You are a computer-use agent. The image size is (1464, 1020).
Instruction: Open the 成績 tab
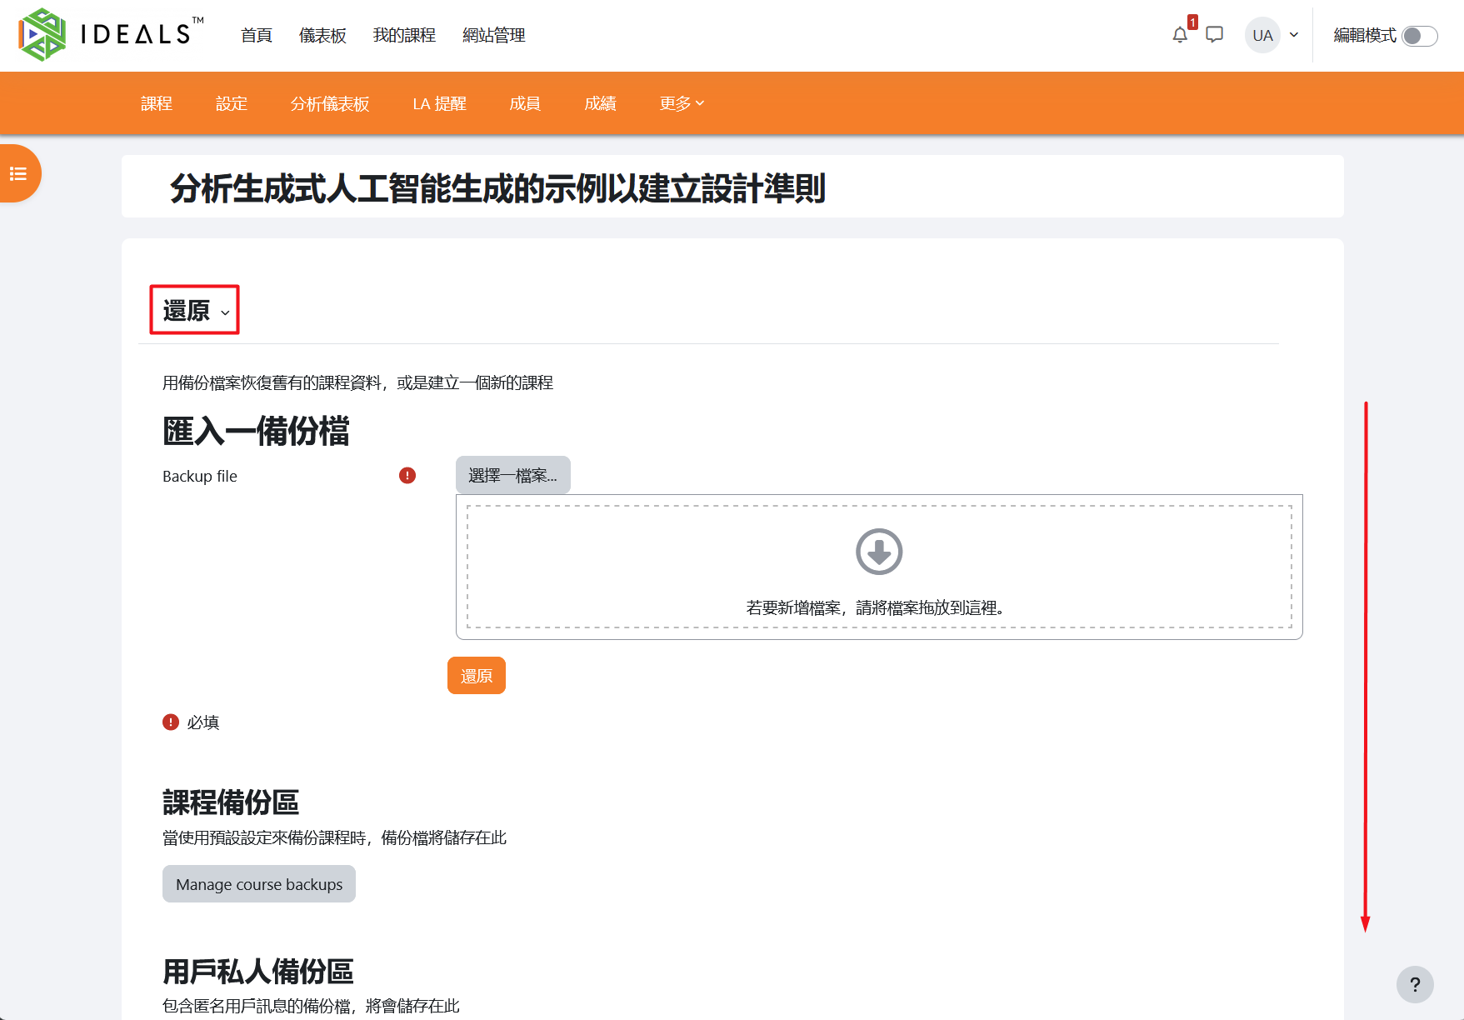click(x=600, y=103)
